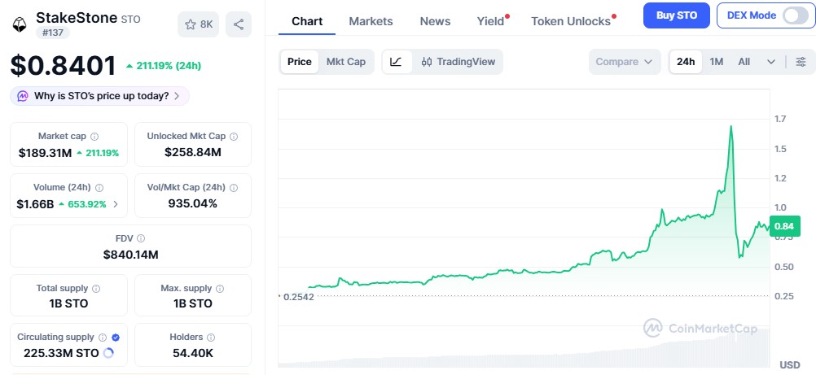This screenshot has width=816, height=375.
Task: Open Volume (24h) info icon
Action: point(99,188)
